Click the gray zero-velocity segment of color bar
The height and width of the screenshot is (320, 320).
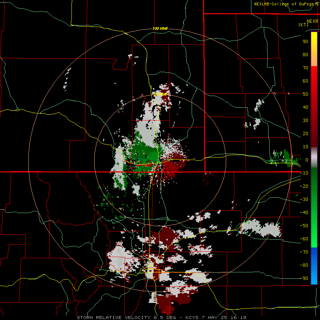(314, 158)
